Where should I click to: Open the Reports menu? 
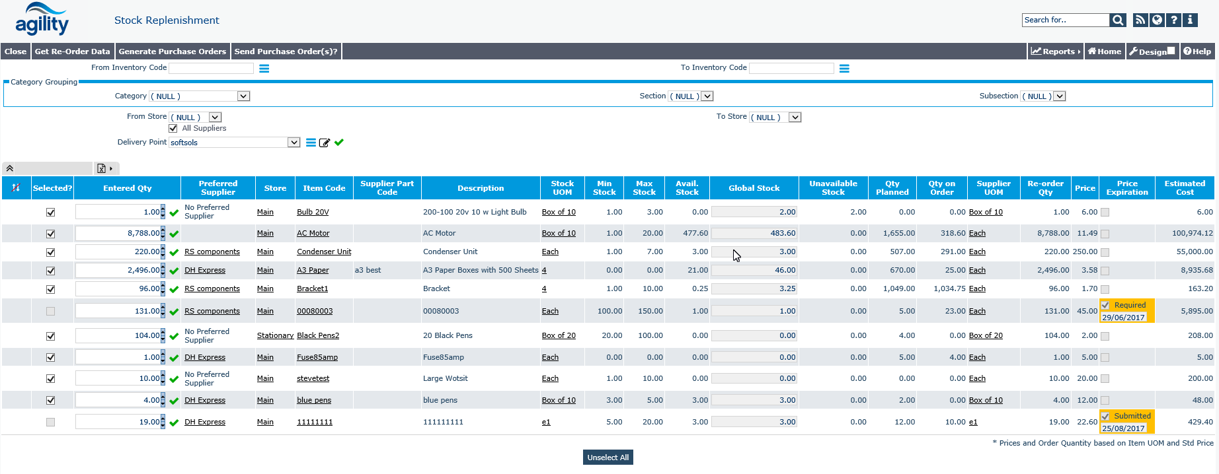[1056, 51]
